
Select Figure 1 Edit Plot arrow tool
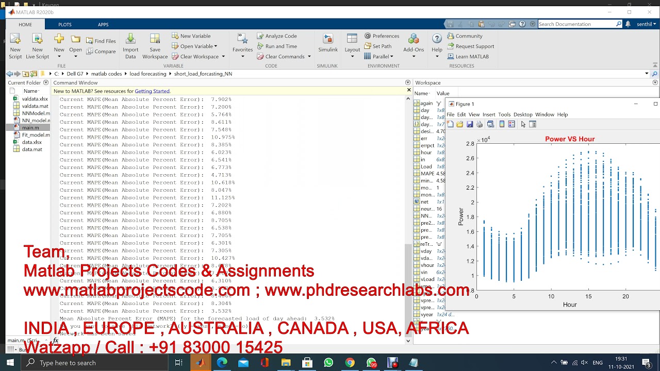(x=523, y=124)
